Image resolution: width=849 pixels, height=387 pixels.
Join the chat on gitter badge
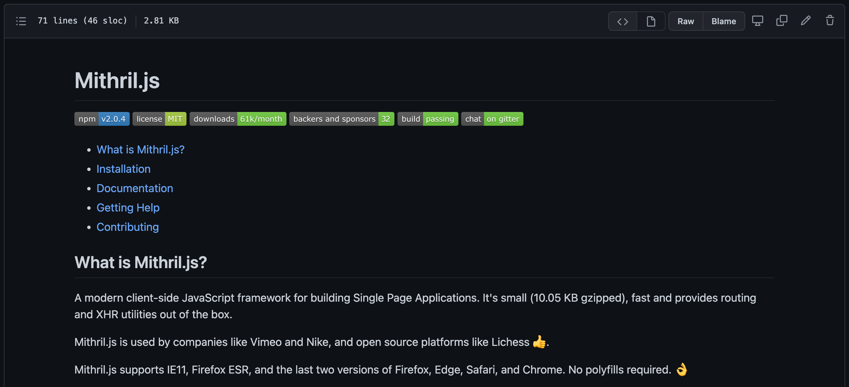(492, 119)
